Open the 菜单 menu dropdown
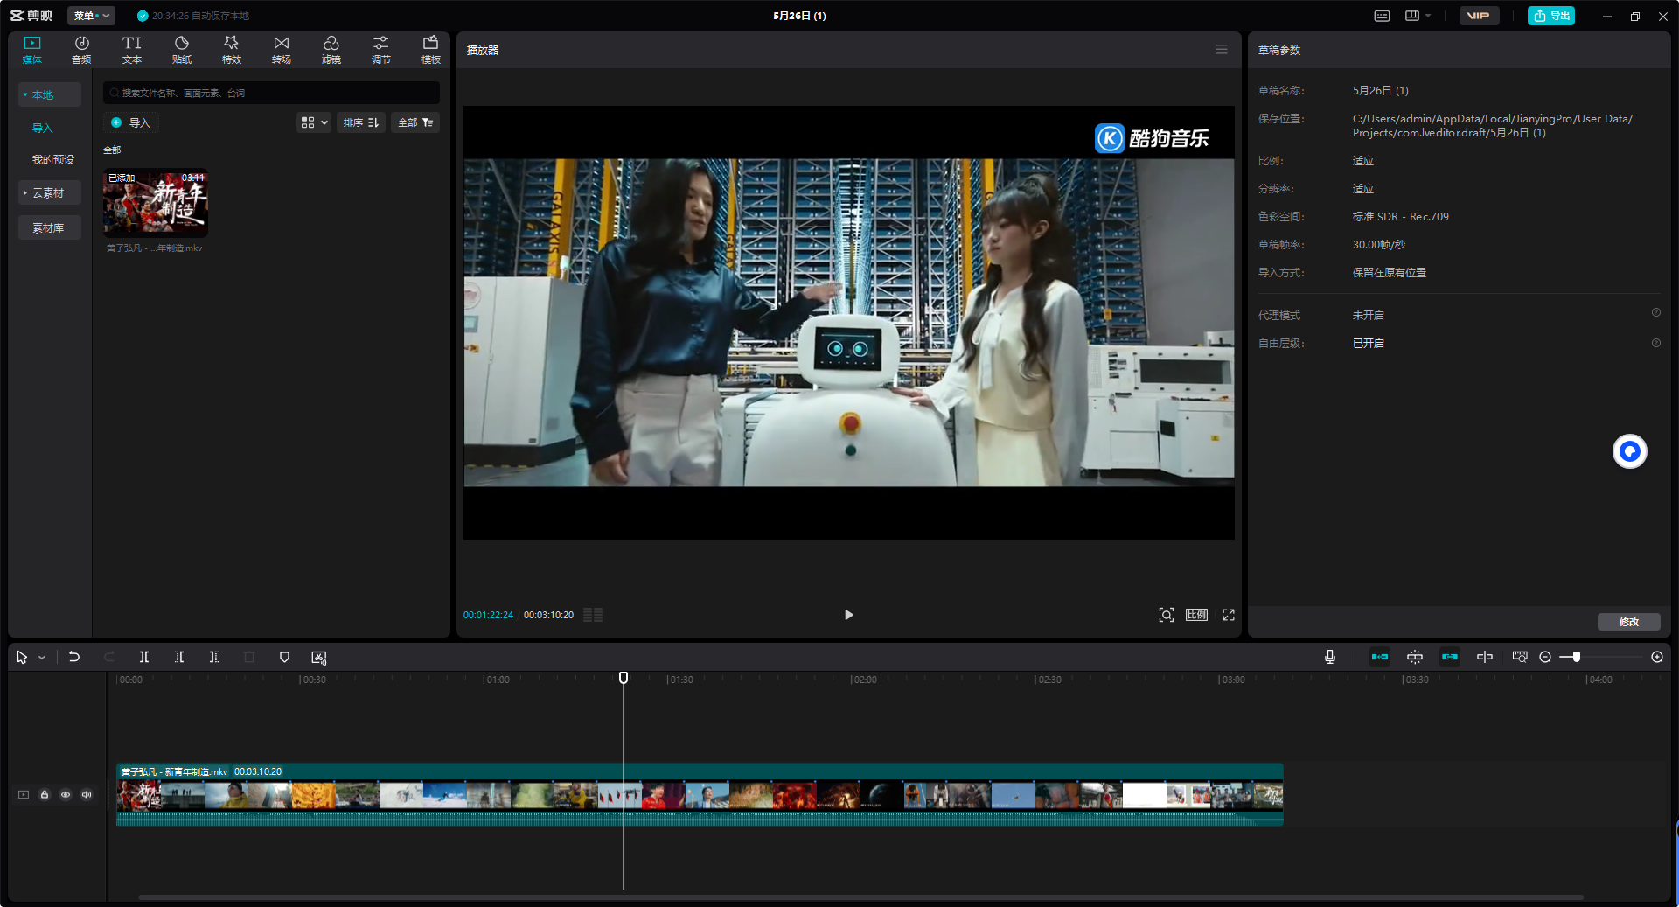The width and height of the screenshot is (1679, 907). [91, 16]
